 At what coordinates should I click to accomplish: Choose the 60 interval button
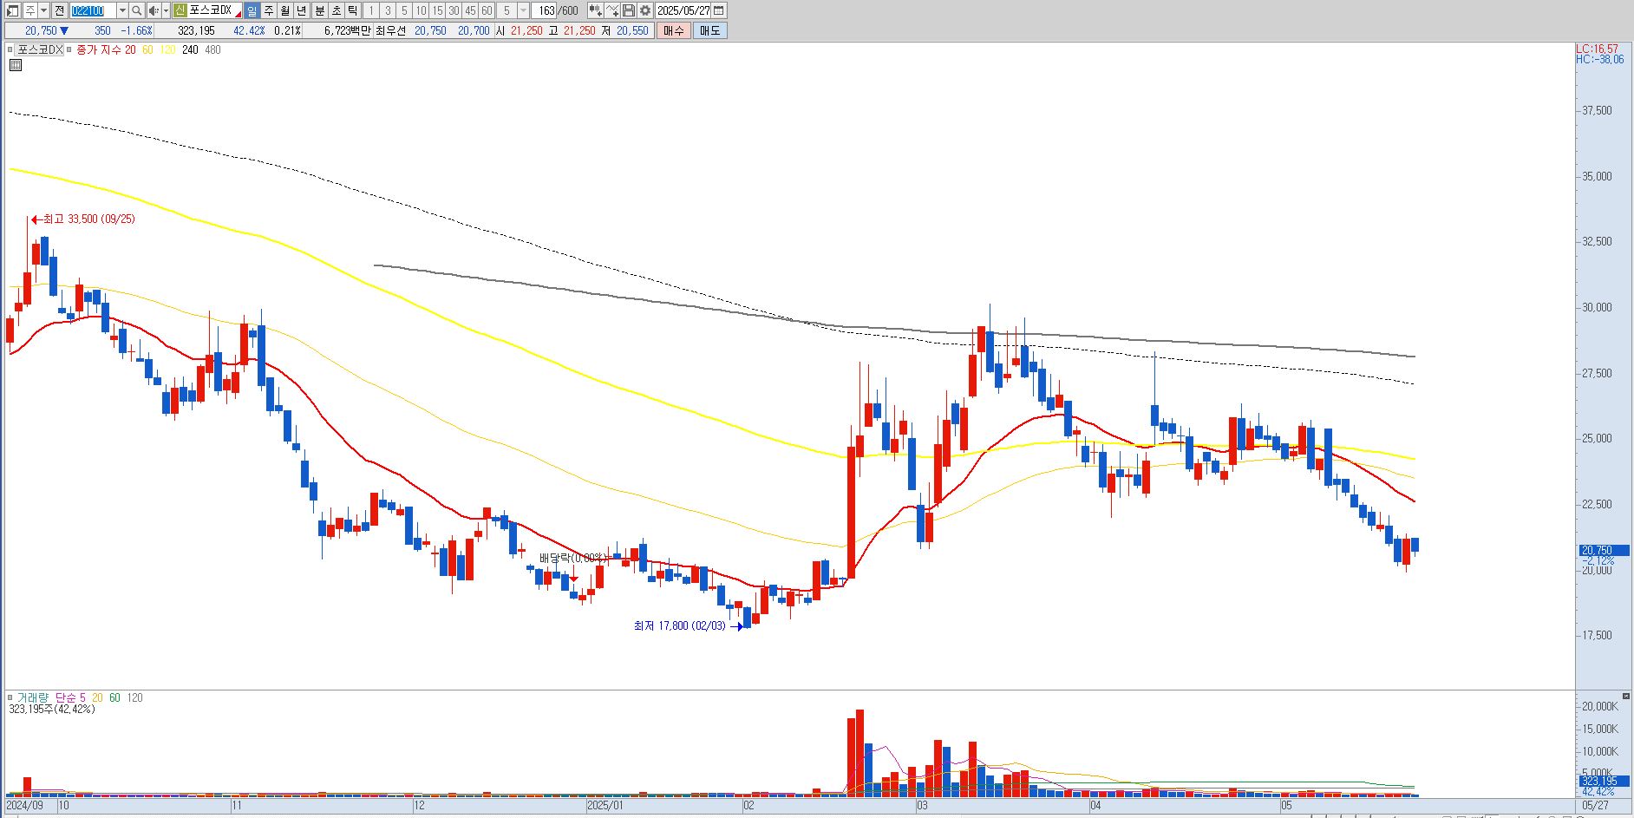(x=487, y=10)
